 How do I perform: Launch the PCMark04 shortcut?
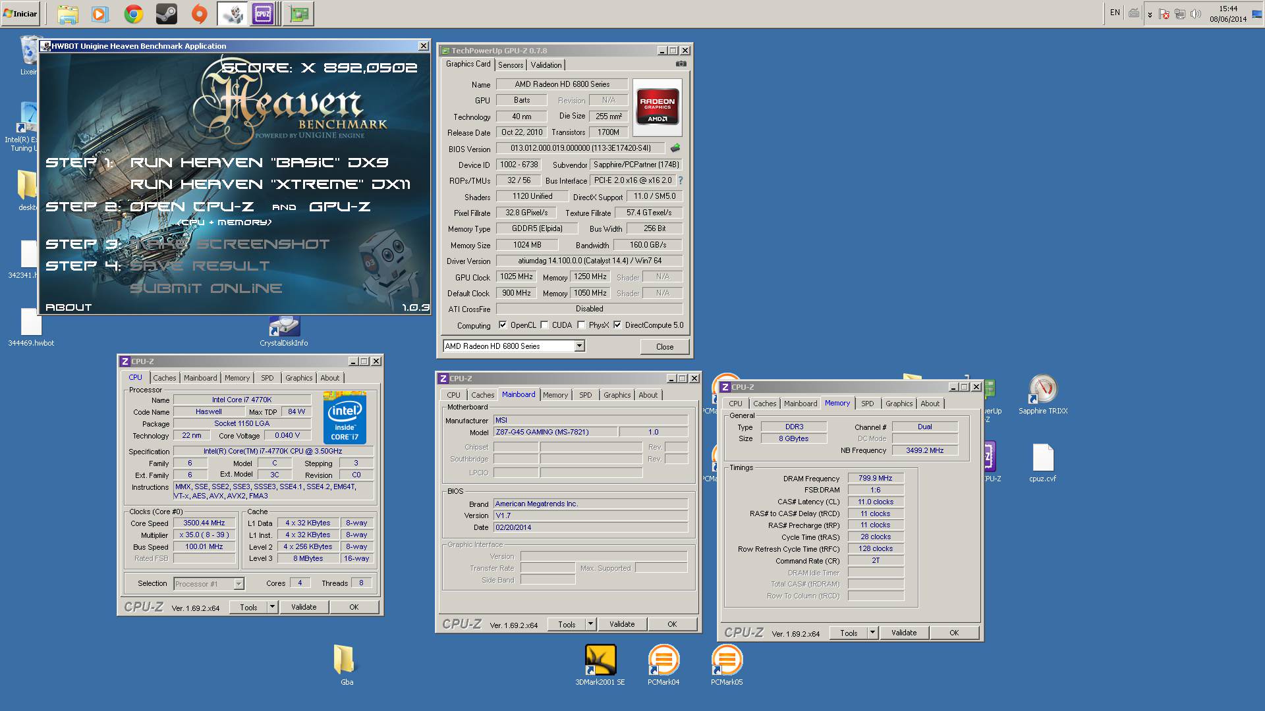(663, 665)
